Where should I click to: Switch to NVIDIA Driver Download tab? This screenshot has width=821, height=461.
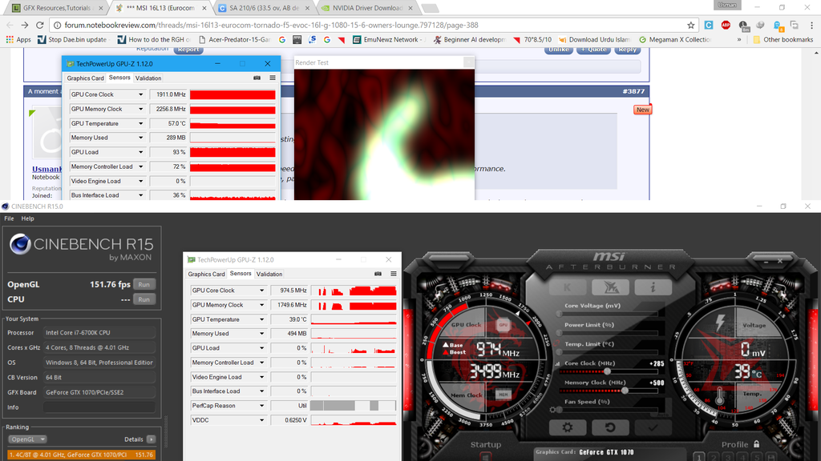(x=367, y=8)
